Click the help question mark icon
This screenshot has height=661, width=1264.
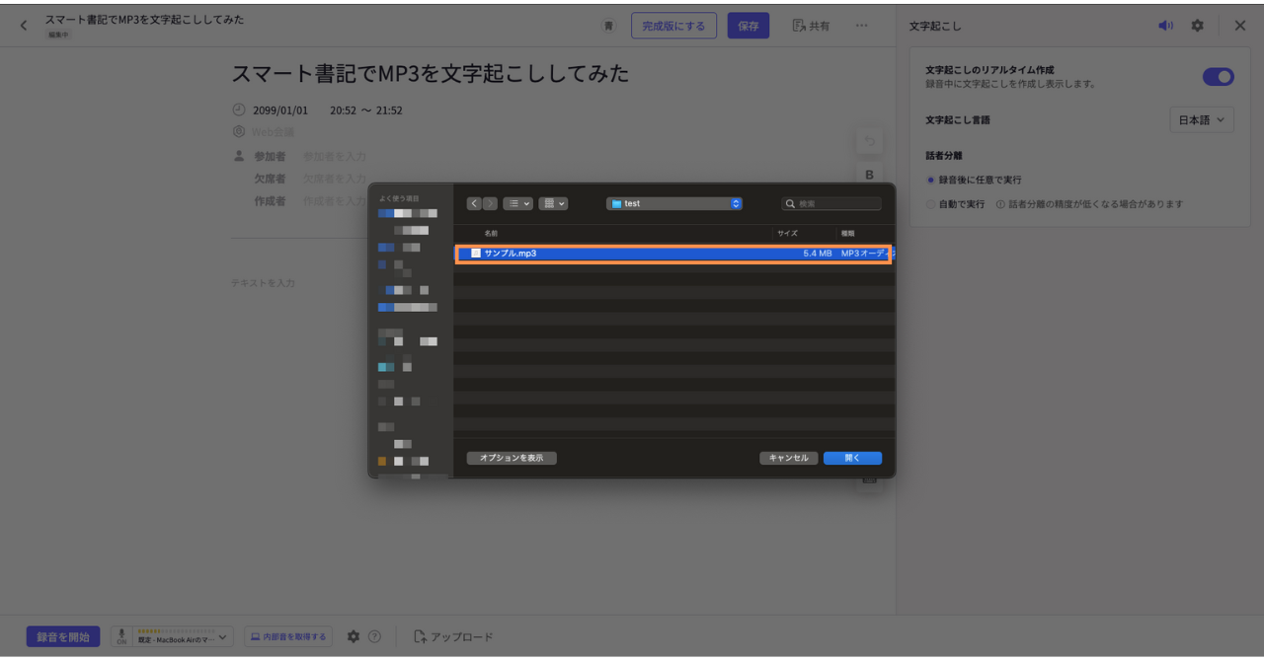(x=374, y=637)
